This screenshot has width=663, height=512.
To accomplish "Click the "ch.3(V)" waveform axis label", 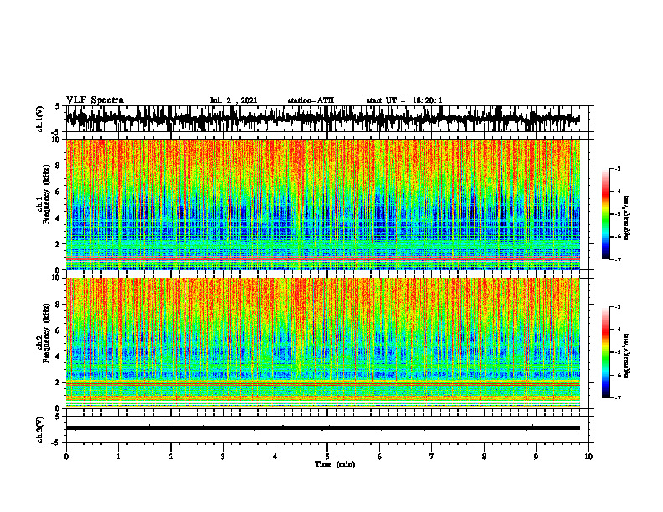I will [40, 429].
